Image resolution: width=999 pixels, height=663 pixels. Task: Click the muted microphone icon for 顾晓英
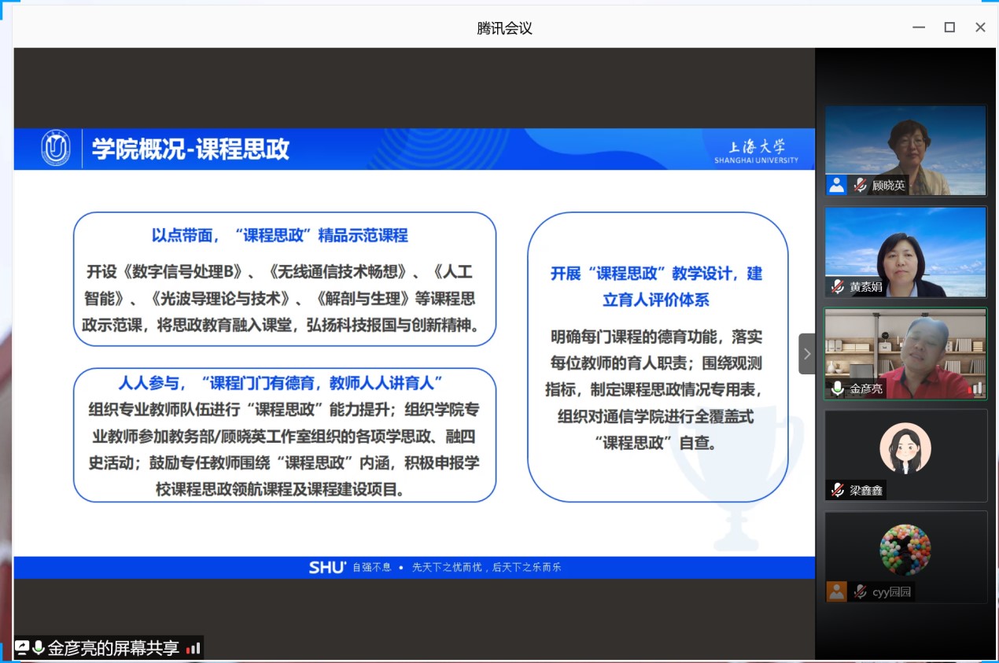pos(860,186)
